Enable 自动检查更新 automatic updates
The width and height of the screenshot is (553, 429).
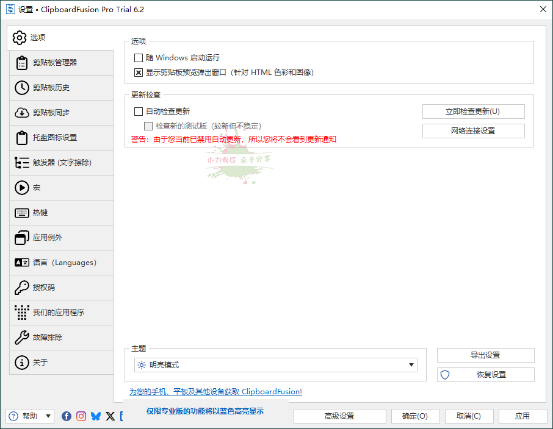pyautogui.click(x=138, y=111)
